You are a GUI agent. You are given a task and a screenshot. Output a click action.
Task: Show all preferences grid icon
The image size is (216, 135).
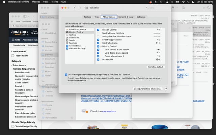point(86,8)
